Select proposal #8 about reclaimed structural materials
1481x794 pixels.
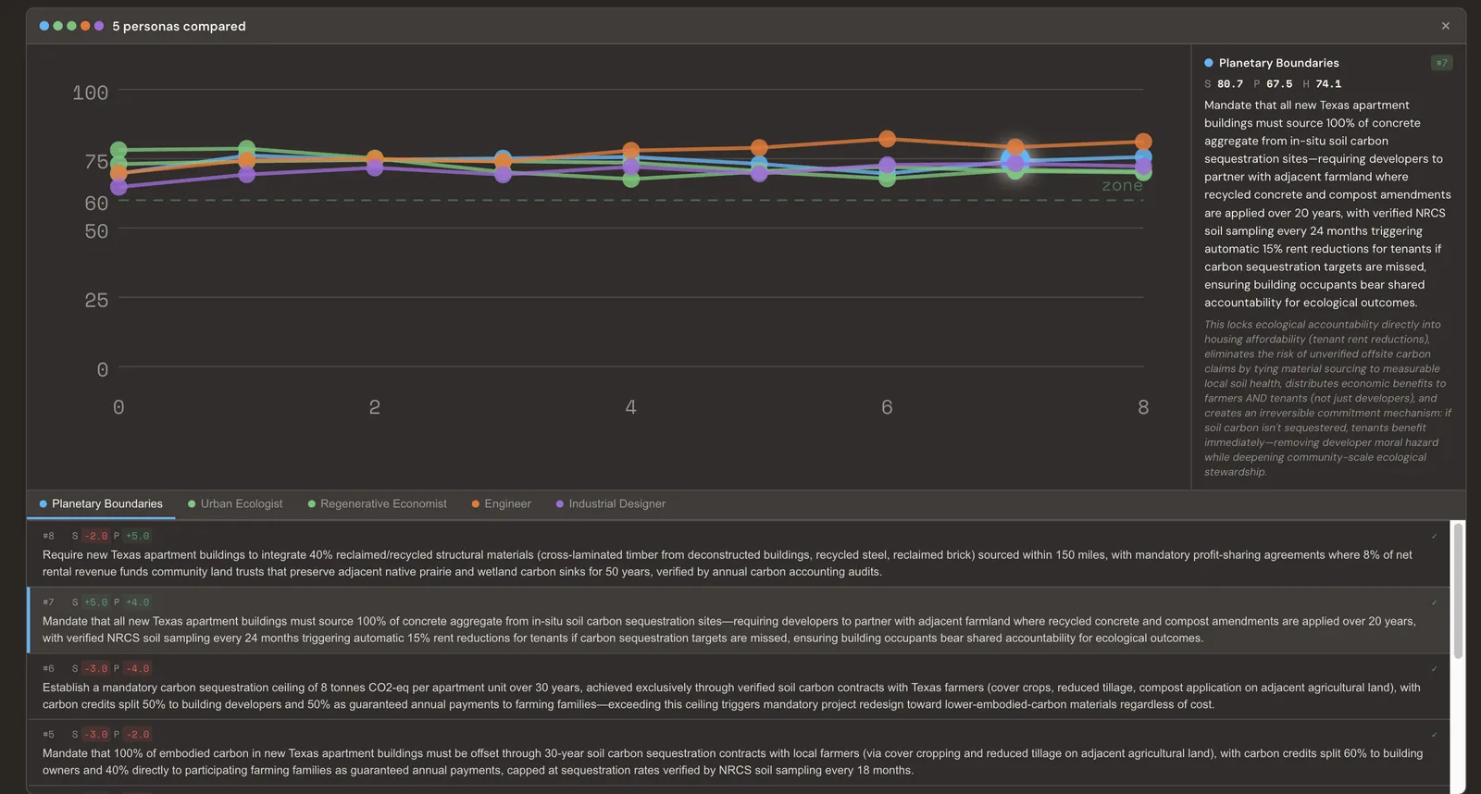pos(739,554)
